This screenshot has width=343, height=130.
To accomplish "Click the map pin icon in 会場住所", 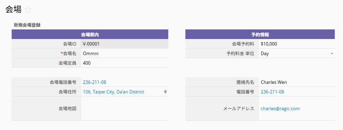I will [166, 92].
